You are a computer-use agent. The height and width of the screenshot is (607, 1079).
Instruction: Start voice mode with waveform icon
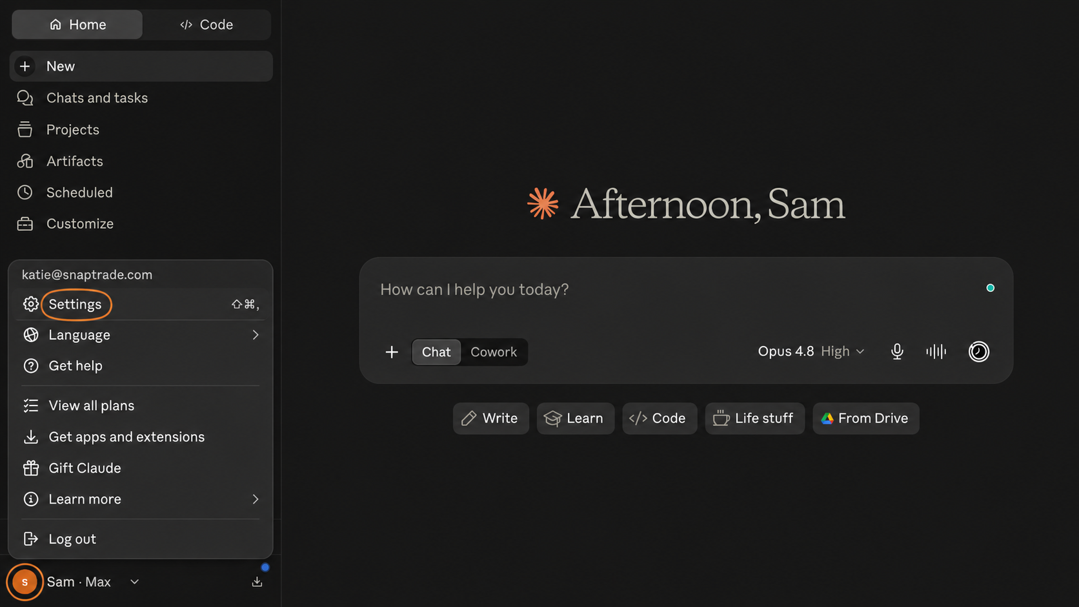pyautogui.click(x=936, y=351)
